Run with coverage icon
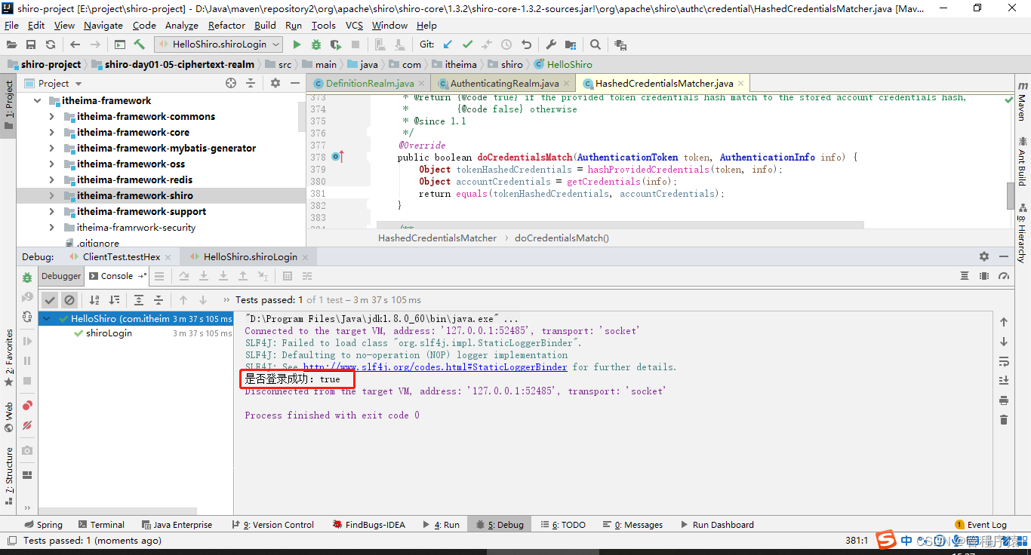The width and height of the screenshot is (1031, 555). click(x=336, y=44)
